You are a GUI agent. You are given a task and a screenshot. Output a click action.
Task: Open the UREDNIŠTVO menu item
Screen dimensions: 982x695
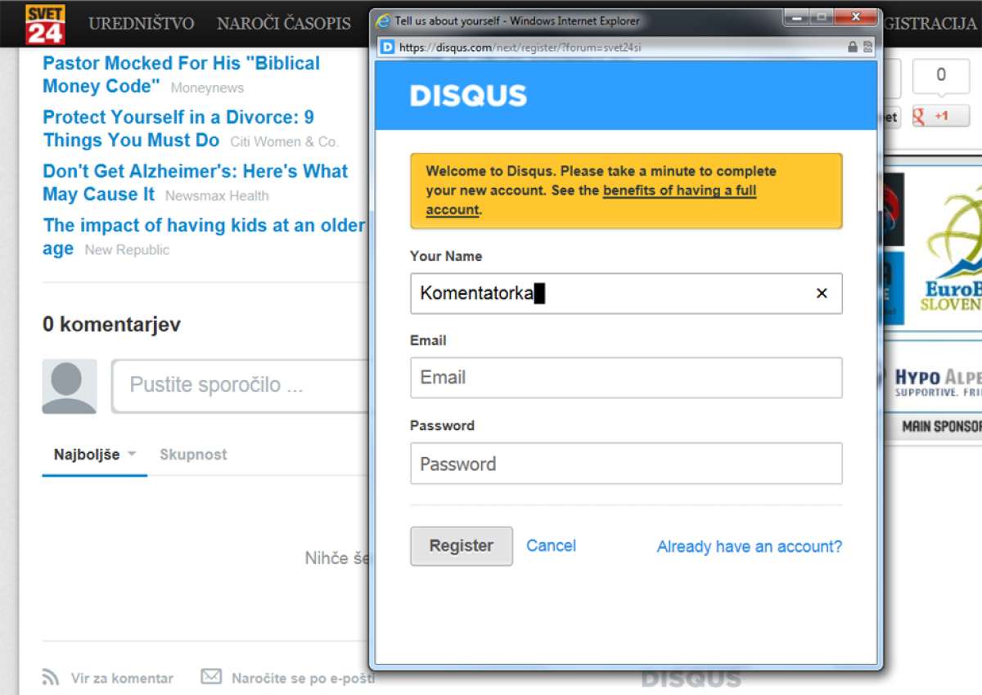[142, 24]
